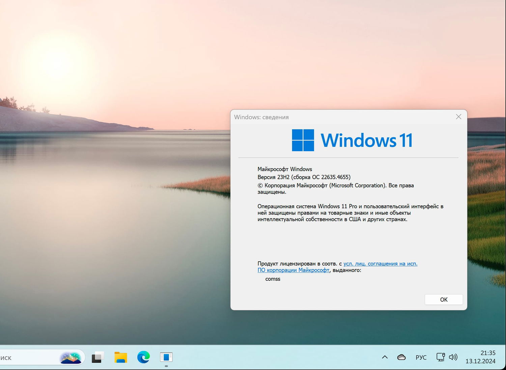Open the license agreement hyperlink
The image size is (506, 370).
tap(381, 264)
